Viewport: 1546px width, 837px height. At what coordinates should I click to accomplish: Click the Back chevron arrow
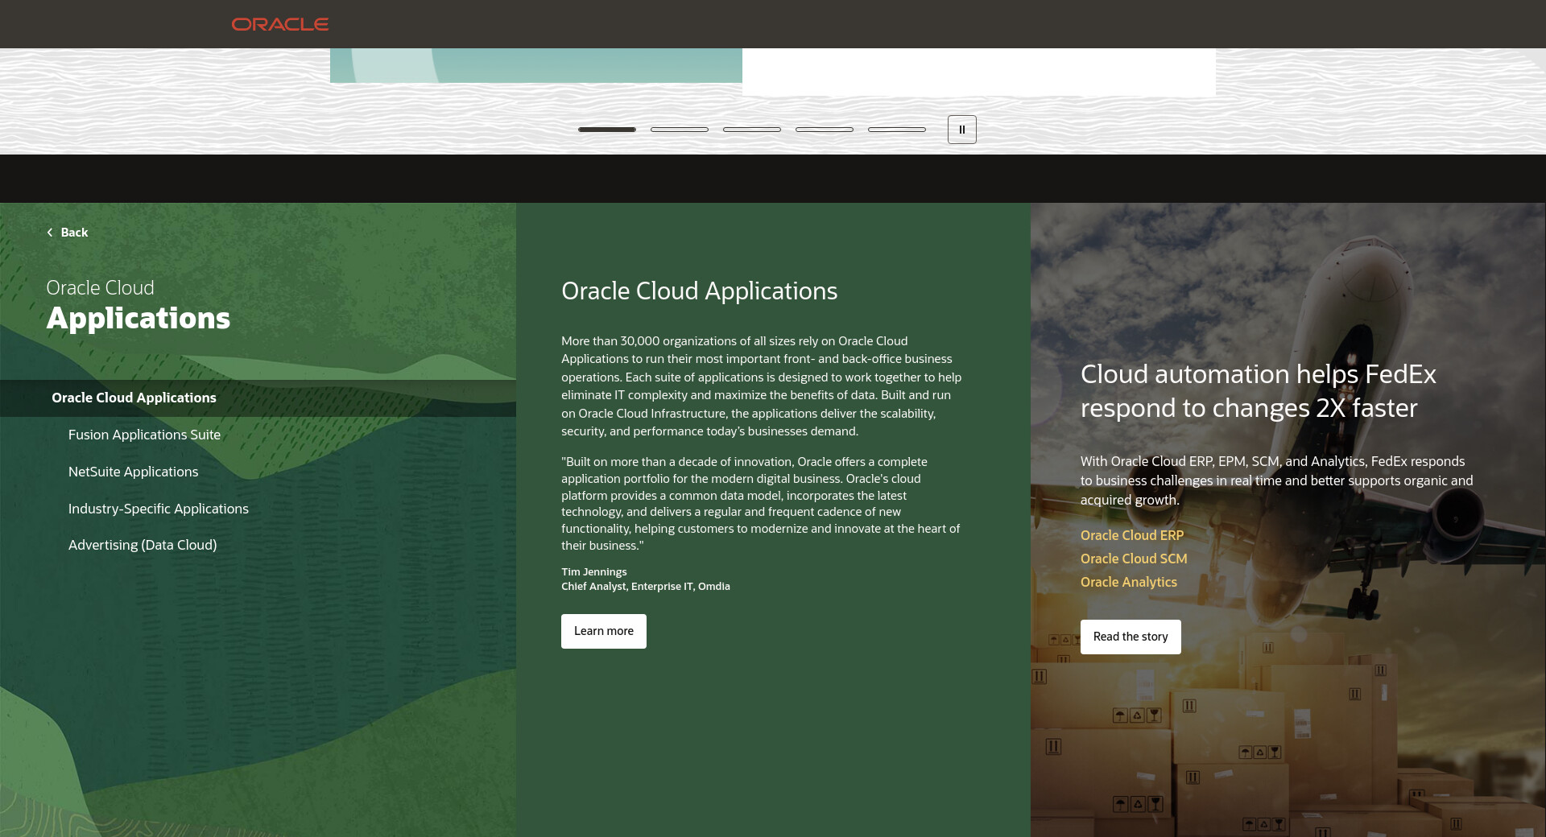click(x=50, y=233)
